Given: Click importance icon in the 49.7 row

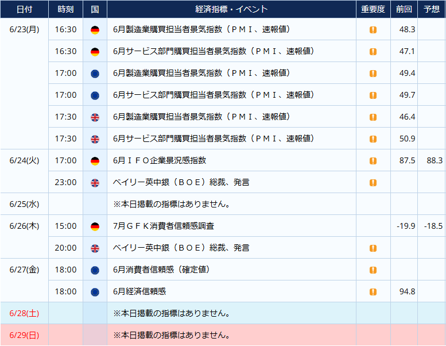Looking at the screenshot, I should [x=373, y=95].
